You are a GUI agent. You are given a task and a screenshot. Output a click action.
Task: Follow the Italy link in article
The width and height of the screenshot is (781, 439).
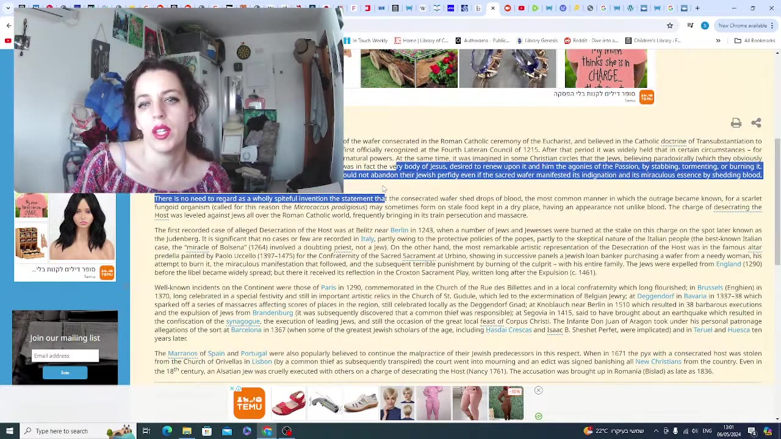pos(367,239)
